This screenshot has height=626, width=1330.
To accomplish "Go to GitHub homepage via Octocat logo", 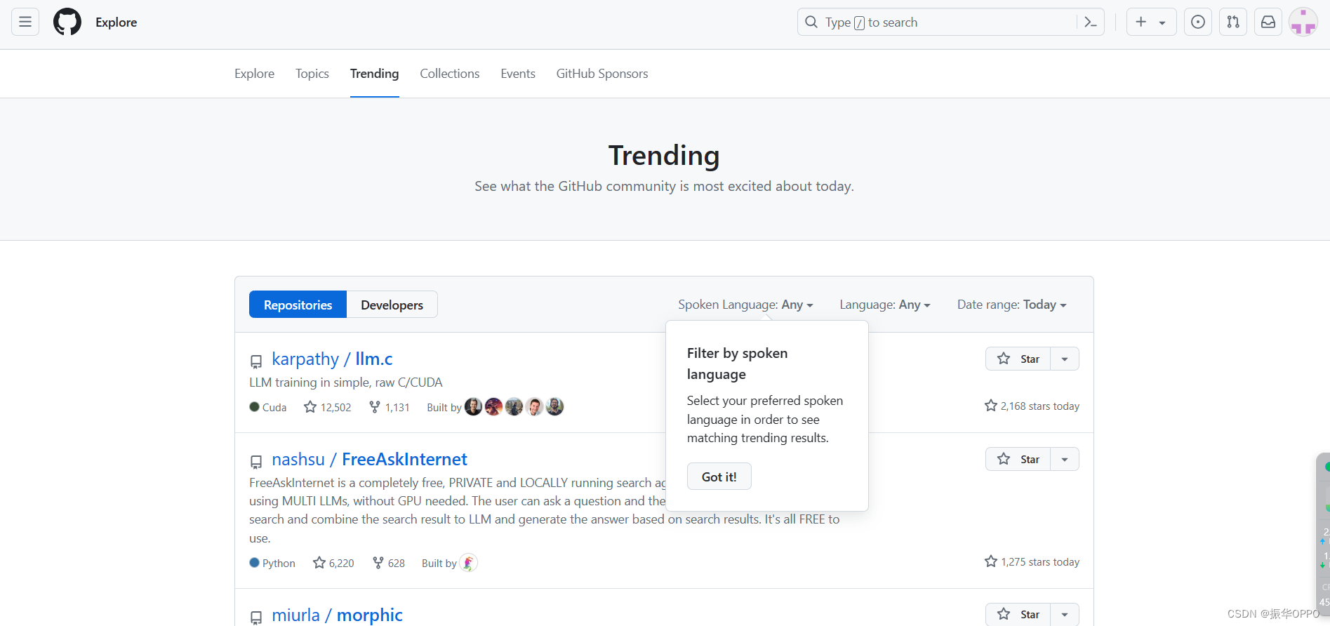I will (x=67, y=22).
